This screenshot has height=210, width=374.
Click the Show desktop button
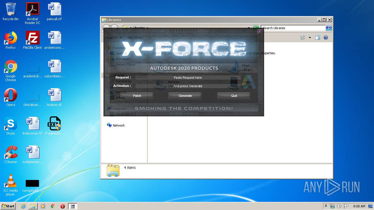[x=371, y=206]
